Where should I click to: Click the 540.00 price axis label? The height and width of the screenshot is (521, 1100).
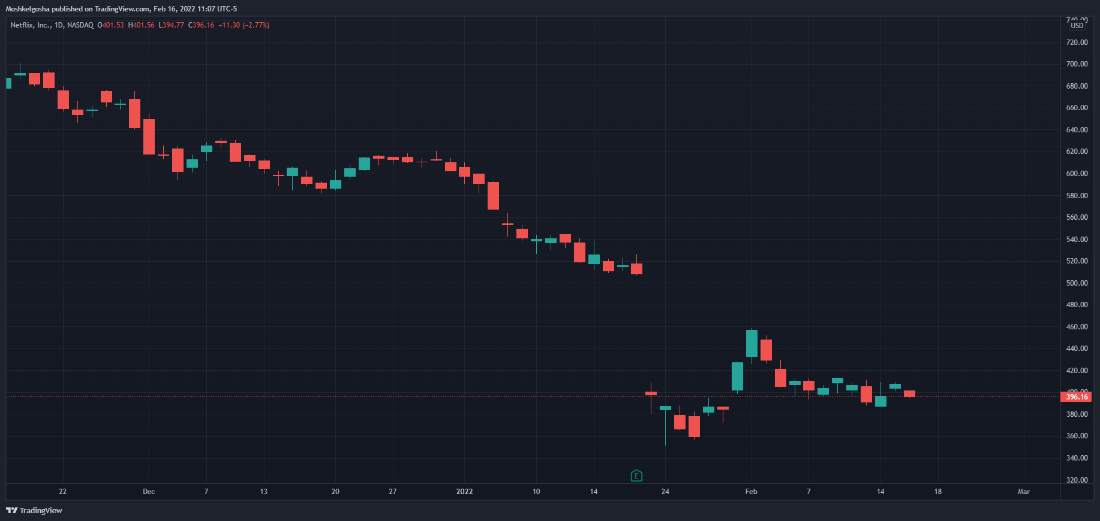coord(1077,240)
